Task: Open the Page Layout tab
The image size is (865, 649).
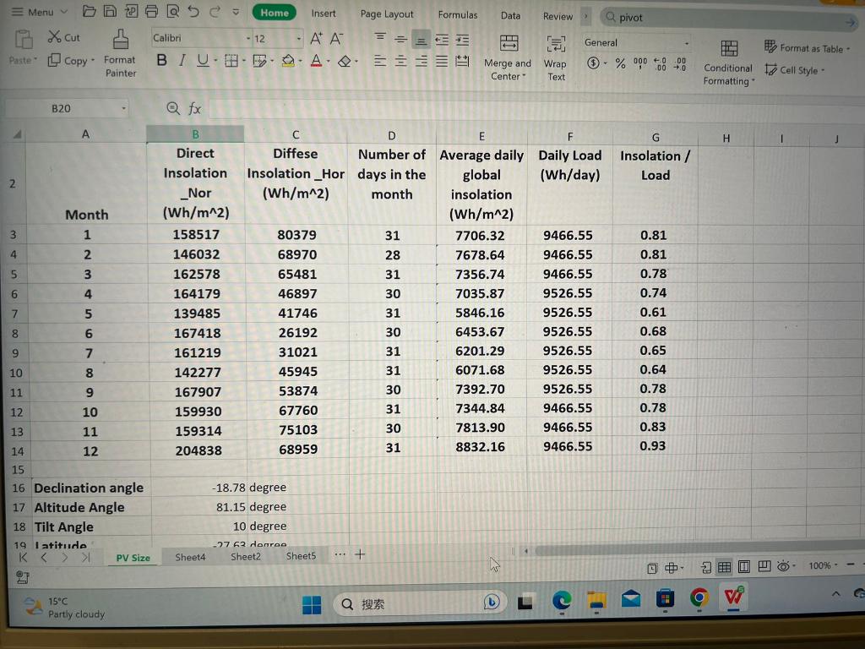Action: 387,14
